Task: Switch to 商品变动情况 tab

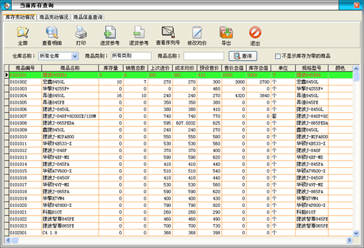Action: (54, 17)
